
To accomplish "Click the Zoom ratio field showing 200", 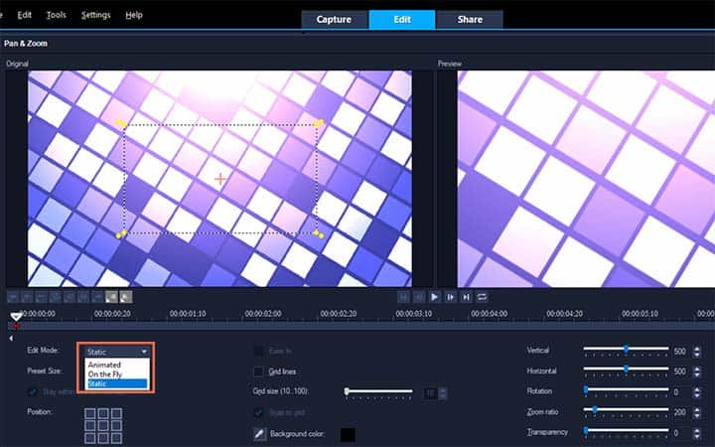I will (x=682, y=412).
